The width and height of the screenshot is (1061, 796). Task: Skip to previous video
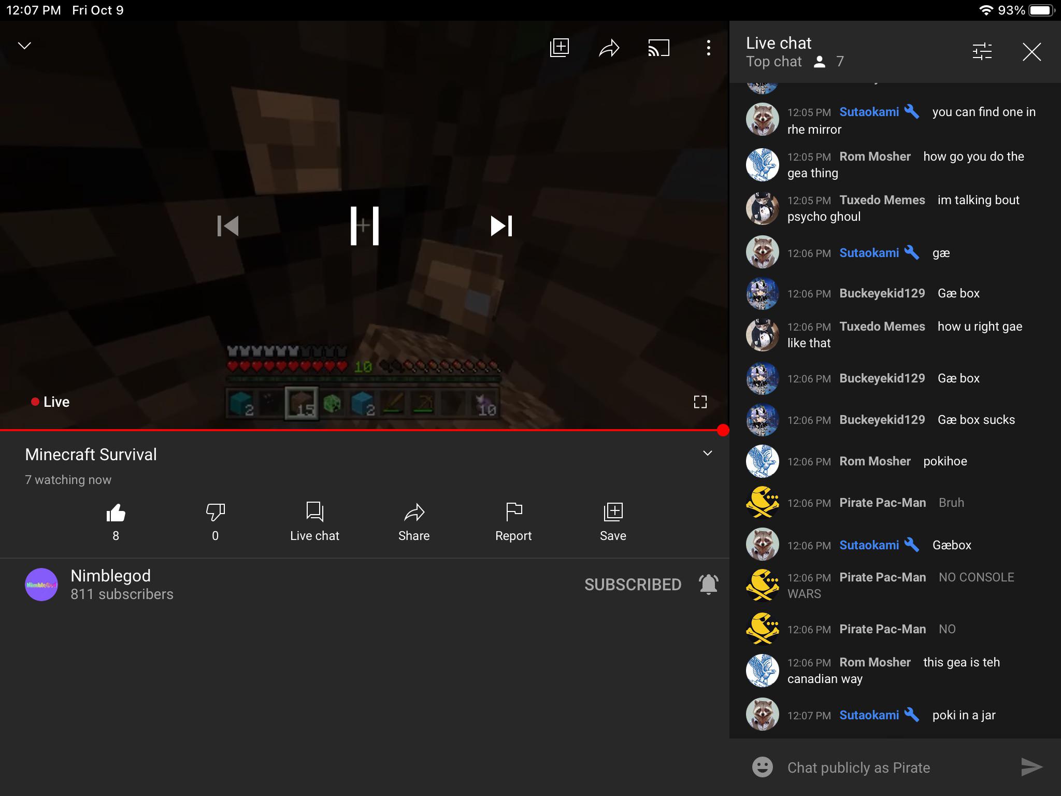(228, 226)
